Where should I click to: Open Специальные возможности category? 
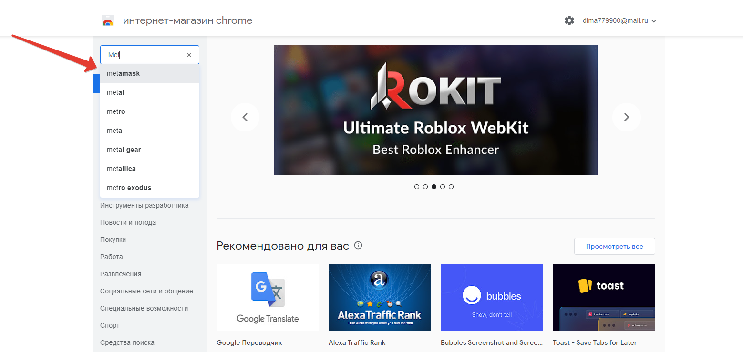(144, 308)
